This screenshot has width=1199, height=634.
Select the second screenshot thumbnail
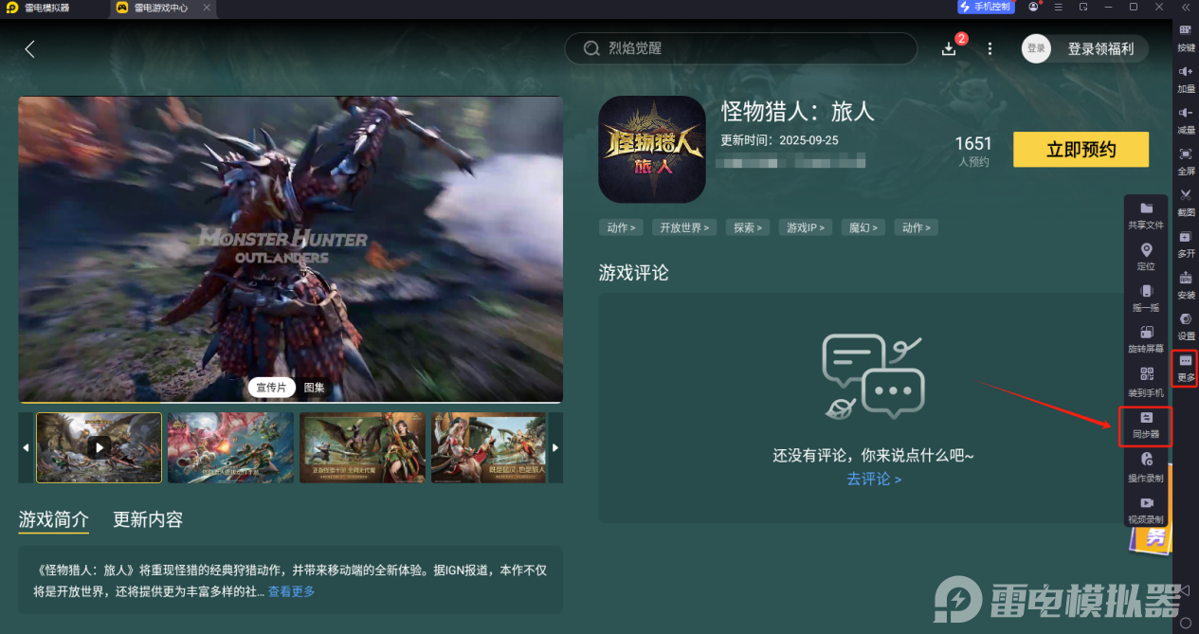pos(231,447)
